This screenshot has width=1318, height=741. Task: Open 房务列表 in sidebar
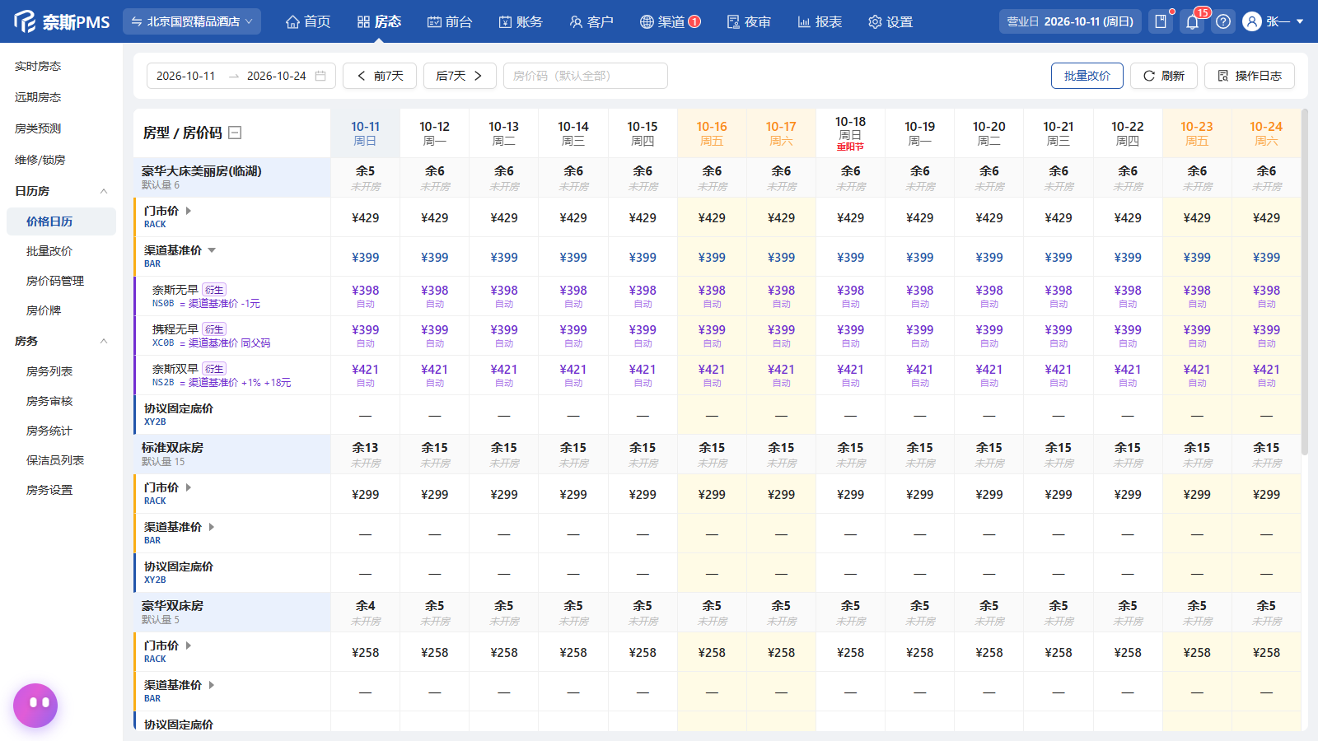click(x=49, y=371)
